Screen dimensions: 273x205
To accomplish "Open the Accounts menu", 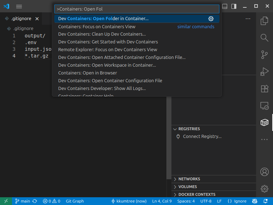I will (x=264, y=172).
